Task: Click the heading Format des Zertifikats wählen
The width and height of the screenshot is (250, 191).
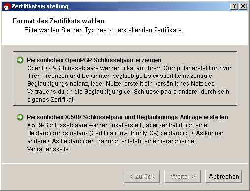Action: (59, 21)
